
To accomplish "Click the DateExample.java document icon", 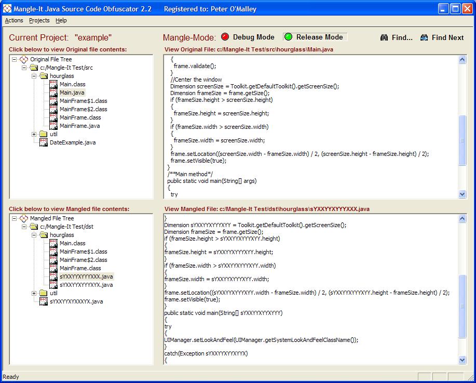I will point(44,142).
